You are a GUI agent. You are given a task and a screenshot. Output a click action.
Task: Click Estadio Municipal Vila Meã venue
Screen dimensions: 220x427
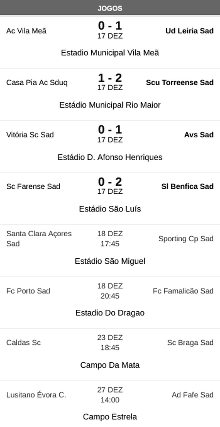pos(110,53)
